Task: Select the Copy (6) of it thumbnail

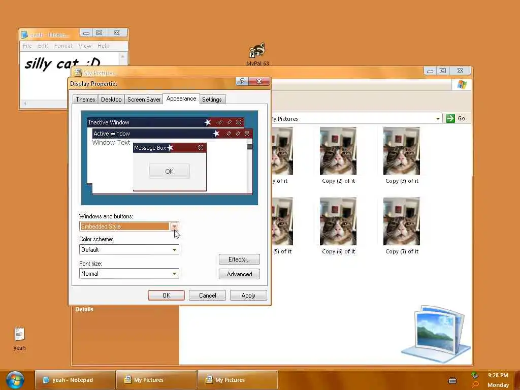Action: [338, 221]
